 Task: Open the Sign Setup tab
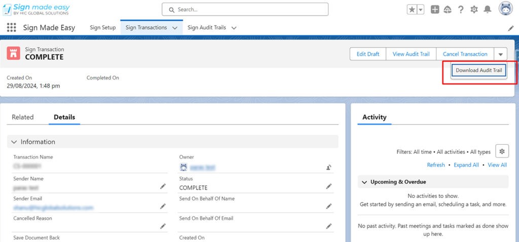102,27
